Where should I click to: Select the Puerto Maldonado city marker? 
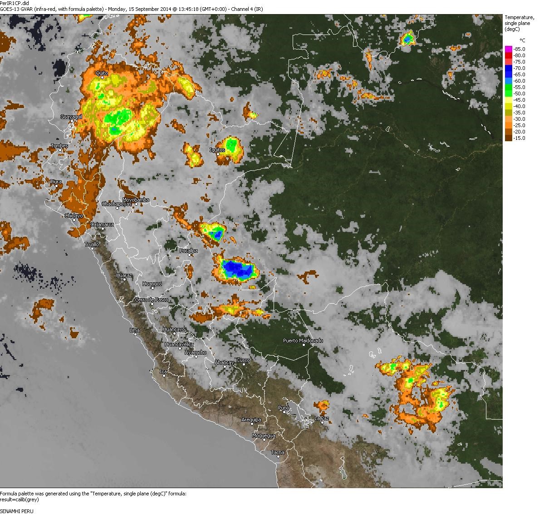click(x=311, y=345)
